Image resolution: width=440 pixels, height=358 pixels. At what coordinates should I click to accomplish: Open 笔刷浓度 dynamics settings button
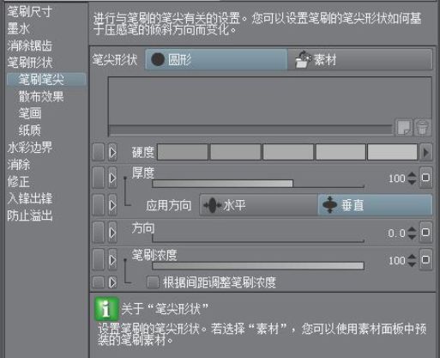[425, 259]
